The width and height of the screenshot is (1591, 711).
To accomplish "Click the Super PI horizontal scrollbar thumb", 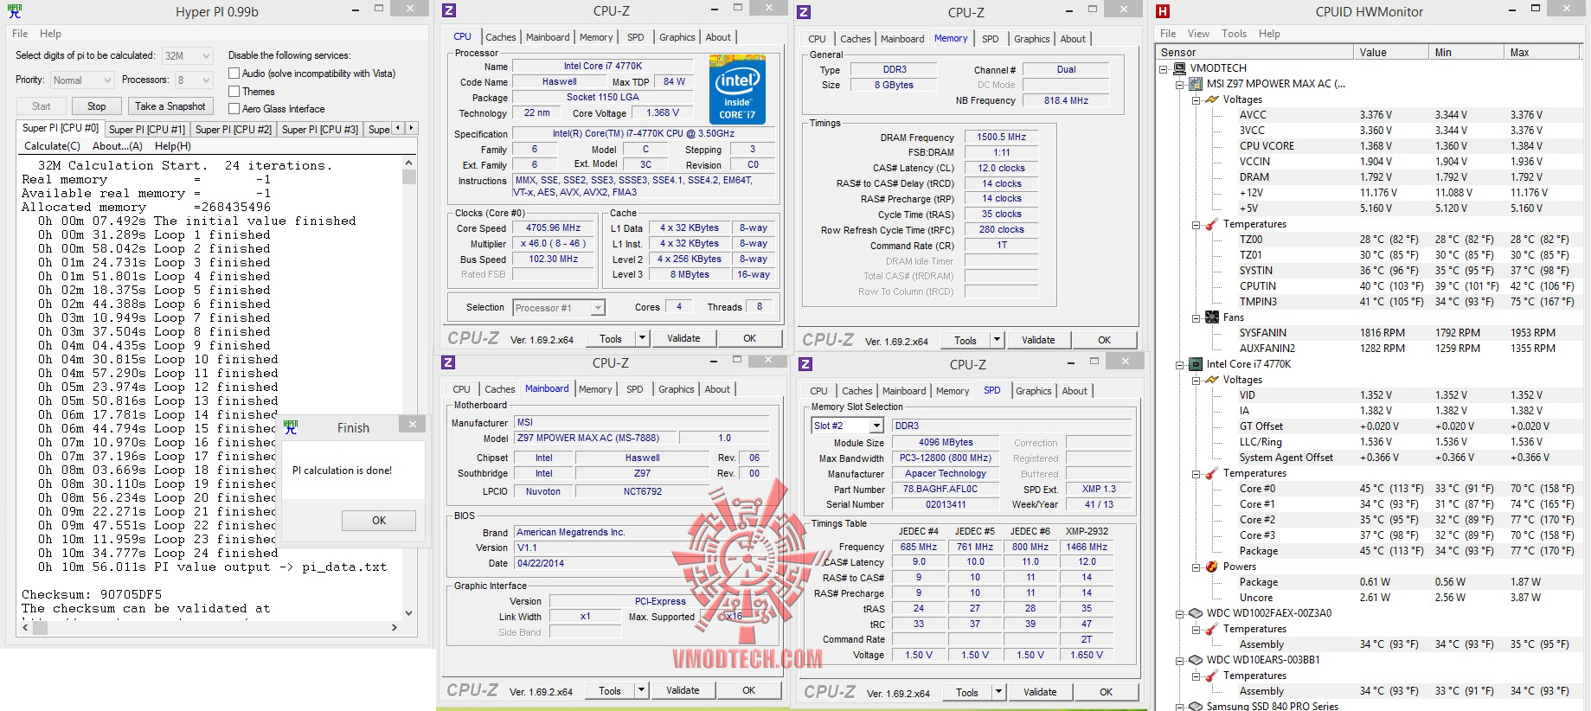I will 41,627.
